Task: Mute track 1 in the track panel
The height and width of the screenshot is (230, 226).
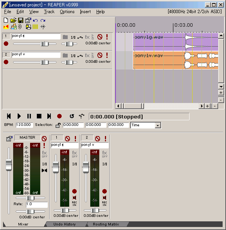Action: [100, 37]
